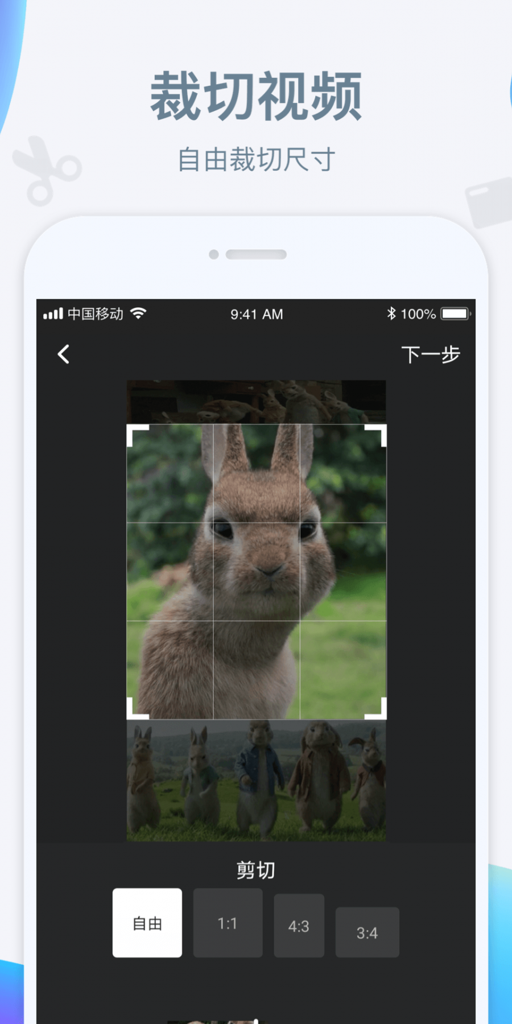Click the dimmed video strip above crop

(x=256, y=402)
